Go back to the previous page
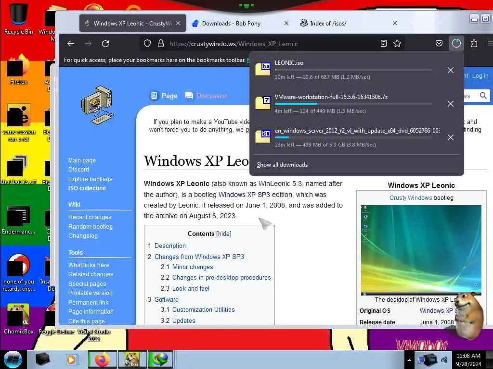The width and height of the screenshot is (493, 369). tap(71, 44)
